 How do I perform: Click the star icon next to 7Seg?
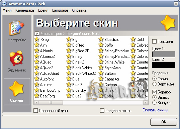[x=36, y=39]
